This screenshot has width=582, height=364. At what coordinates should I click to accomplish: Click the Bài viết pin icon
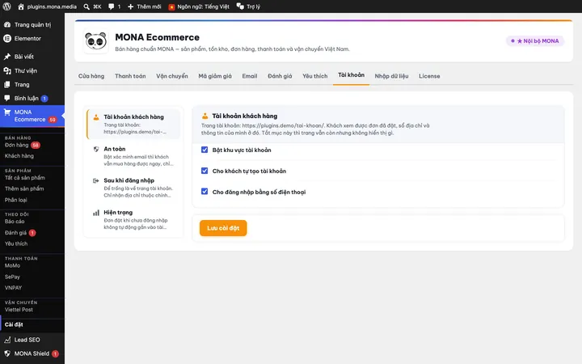point(7,57)
